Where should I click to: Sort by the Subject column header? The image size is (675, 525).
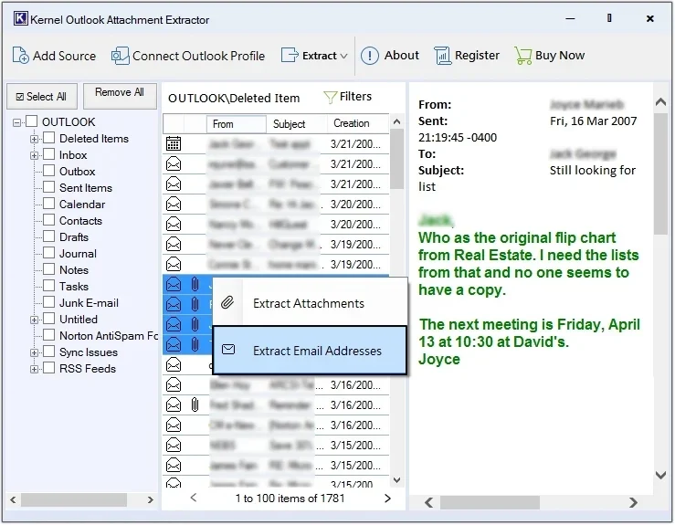(x=297, y=124)
